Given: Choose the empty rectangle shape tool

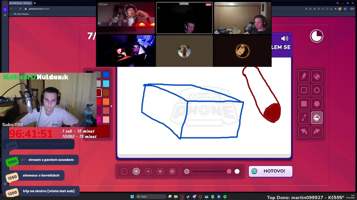Looking at the screenshot, I should 304,90.
